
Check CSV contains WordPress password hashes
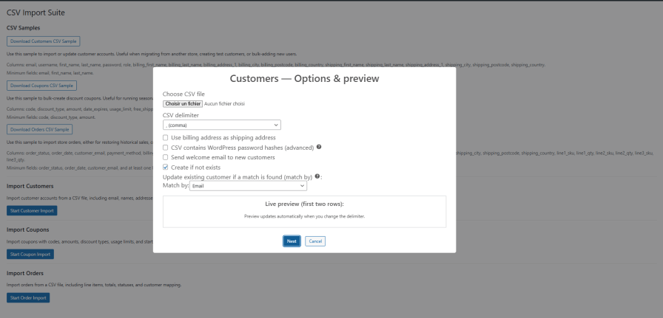pyautogui.click(x=166, y=148)
